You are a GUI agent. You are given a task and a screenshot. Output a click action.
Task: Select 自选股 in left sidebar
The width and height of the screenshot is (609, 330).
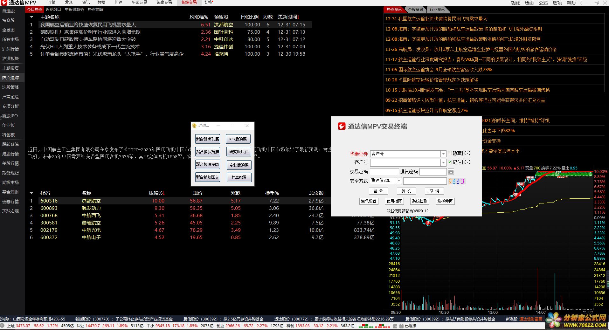(9, 11)
